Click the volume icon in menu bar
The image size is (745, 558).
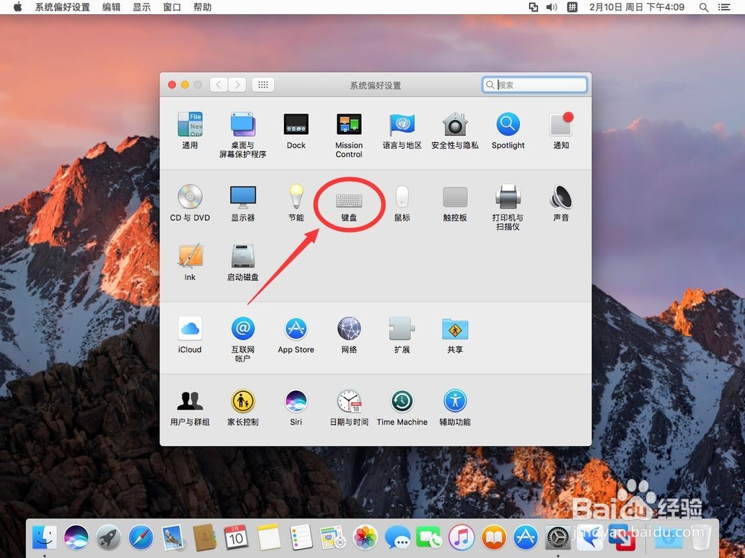pos(551,7)
